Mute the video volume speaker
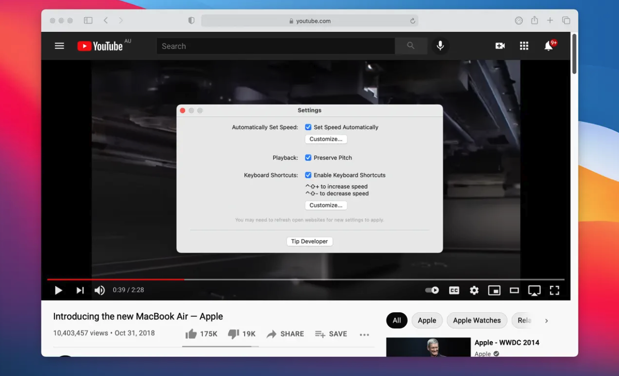This screenshot has width=619, height=376. point(100,290)
